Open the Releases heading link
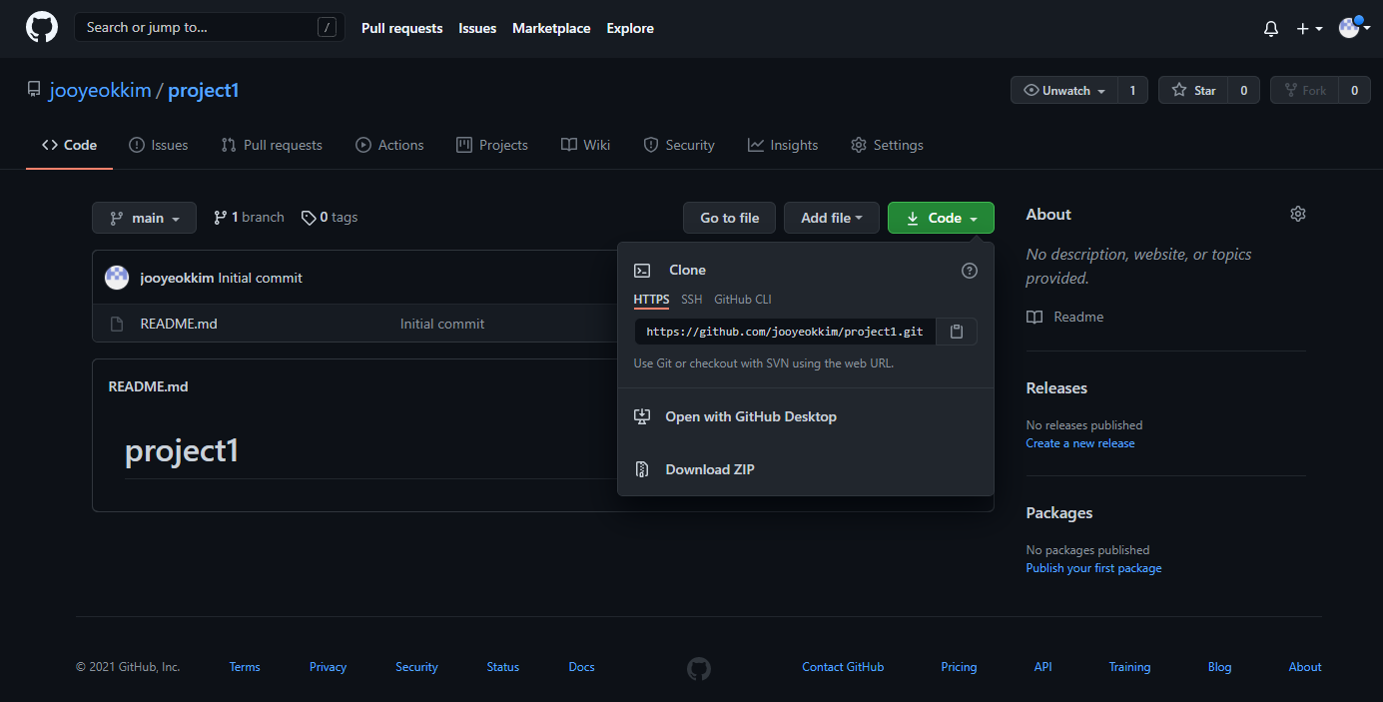Screen dimensions: 1383x702 pos(1056,387)
